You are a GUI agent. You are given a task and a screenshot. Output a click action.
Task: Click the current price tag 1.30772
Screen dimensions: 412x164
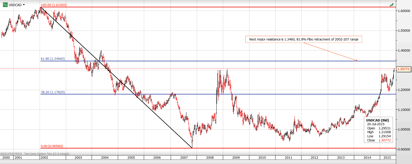coord(403,69)
